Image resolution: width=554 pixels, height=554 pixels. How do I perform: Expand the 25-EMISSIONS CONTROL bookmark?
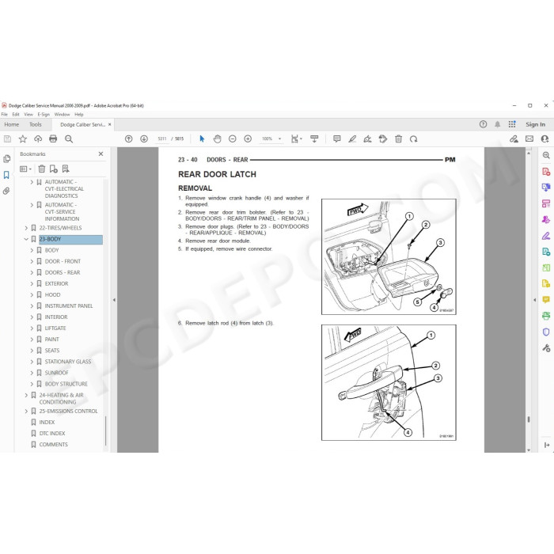point(26,412)
